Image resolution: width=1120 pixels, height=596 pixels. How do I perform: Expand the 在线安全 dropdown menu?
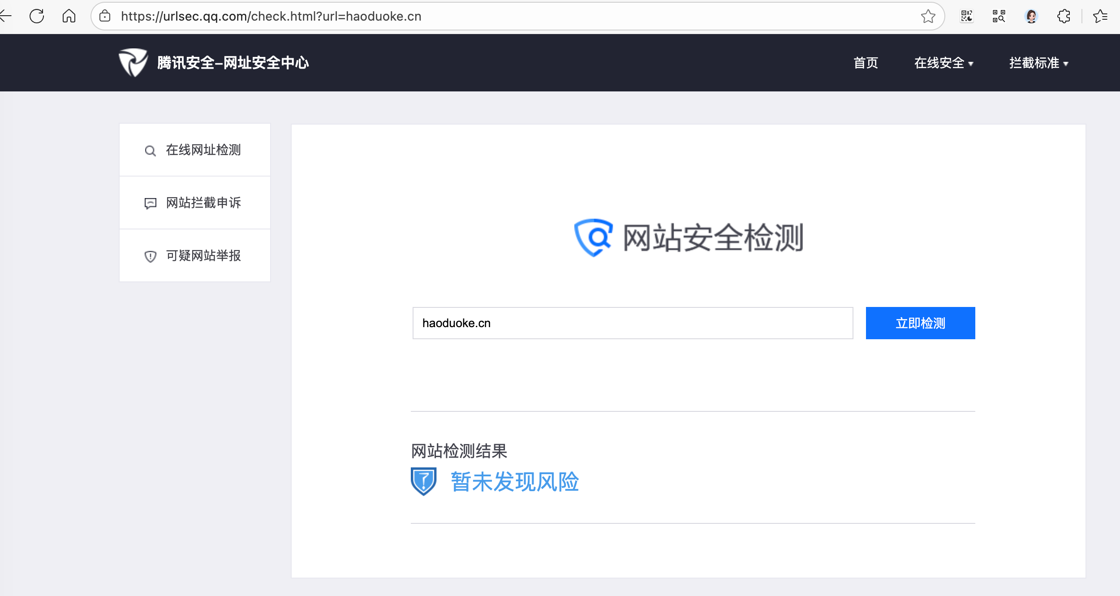coord(943,63)
